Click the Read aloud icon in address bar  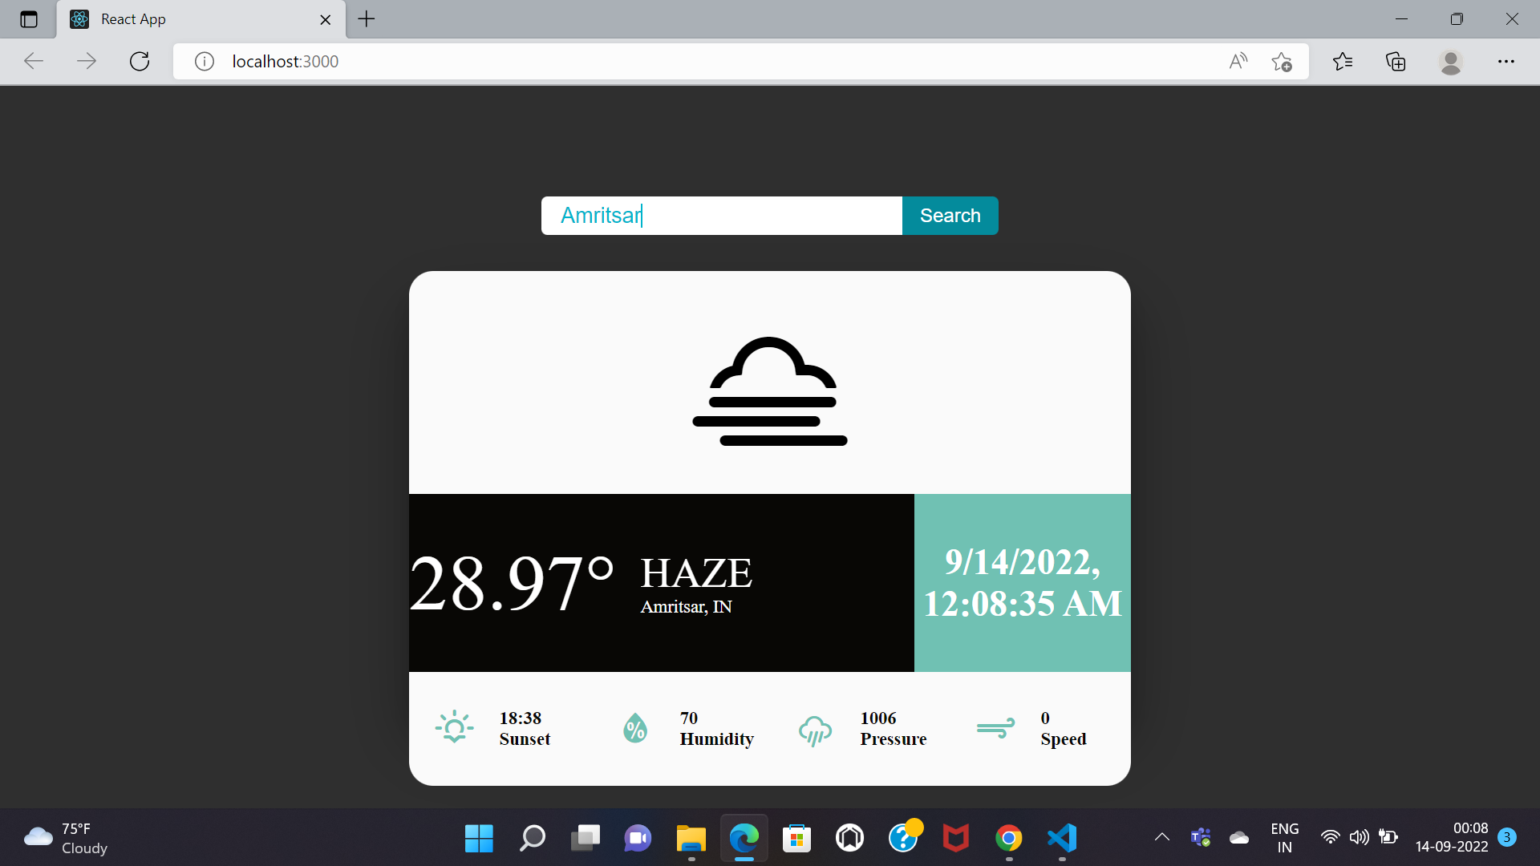(1238, 61)
